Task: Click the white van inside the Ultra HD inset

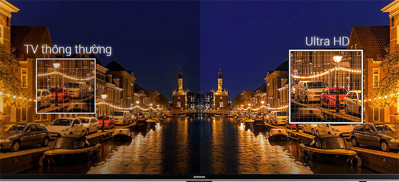Action: coord(310,91)
